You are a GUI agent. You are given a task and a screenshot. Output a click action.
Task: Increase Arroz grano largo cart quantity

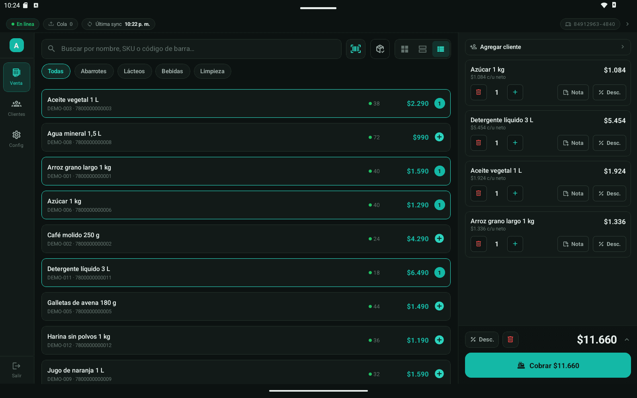[x=515, y=244]
